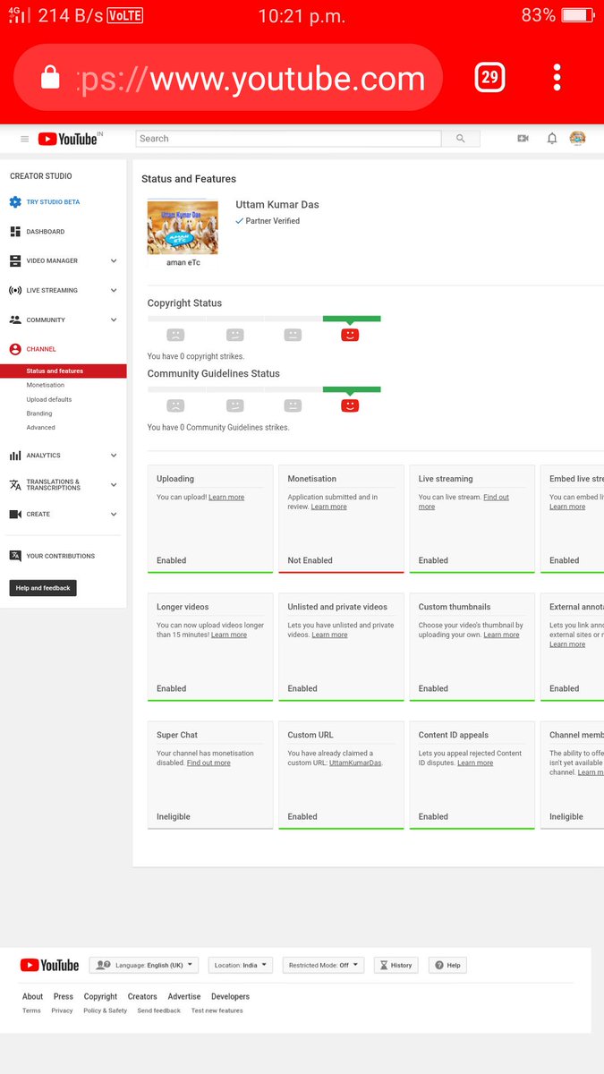
Task: Expand the Analytics section
Action: click(114, 456)
